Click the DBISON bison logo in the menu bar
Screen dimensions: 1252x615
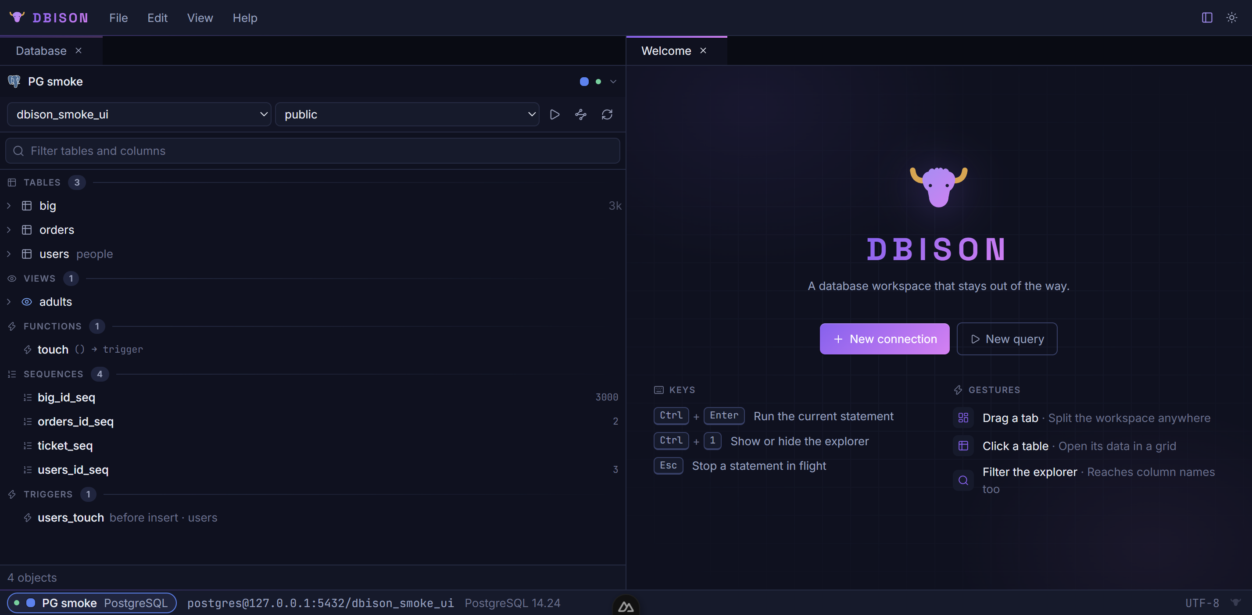(x=17, y=18)
